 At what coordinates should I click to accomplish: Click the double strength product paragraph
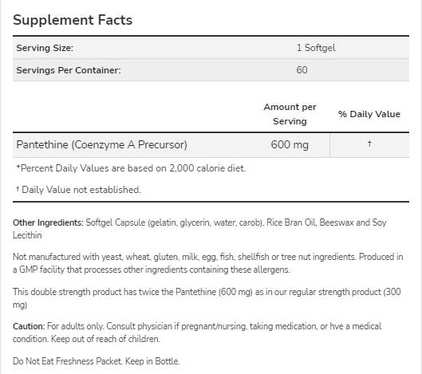coord(207,298)
